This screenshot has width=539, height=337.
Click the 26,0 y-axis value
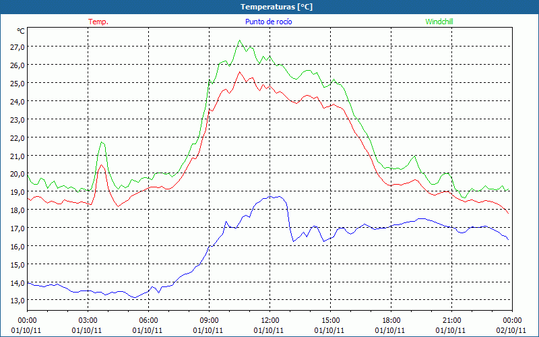coord(18,65)
